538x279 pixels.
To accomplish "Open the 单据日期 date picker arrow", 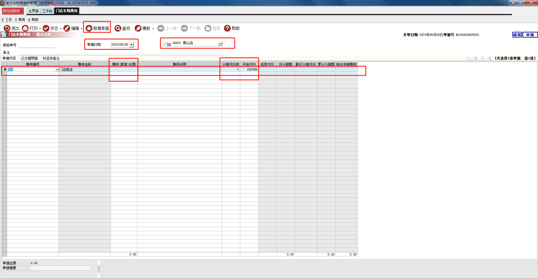I will [131, 45].
